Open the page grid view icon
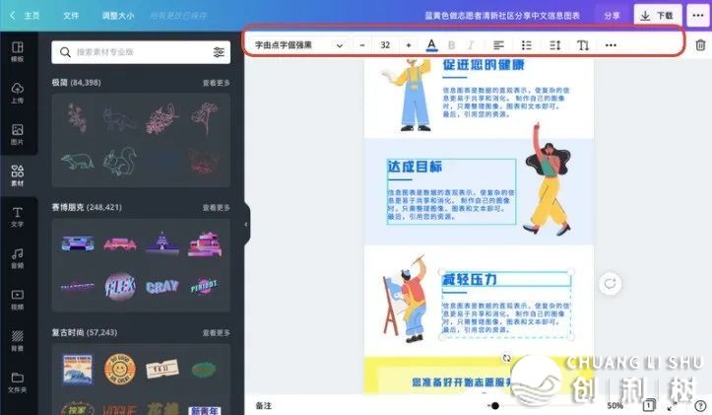This screenshot has height=415, width=712. point(649,405)
